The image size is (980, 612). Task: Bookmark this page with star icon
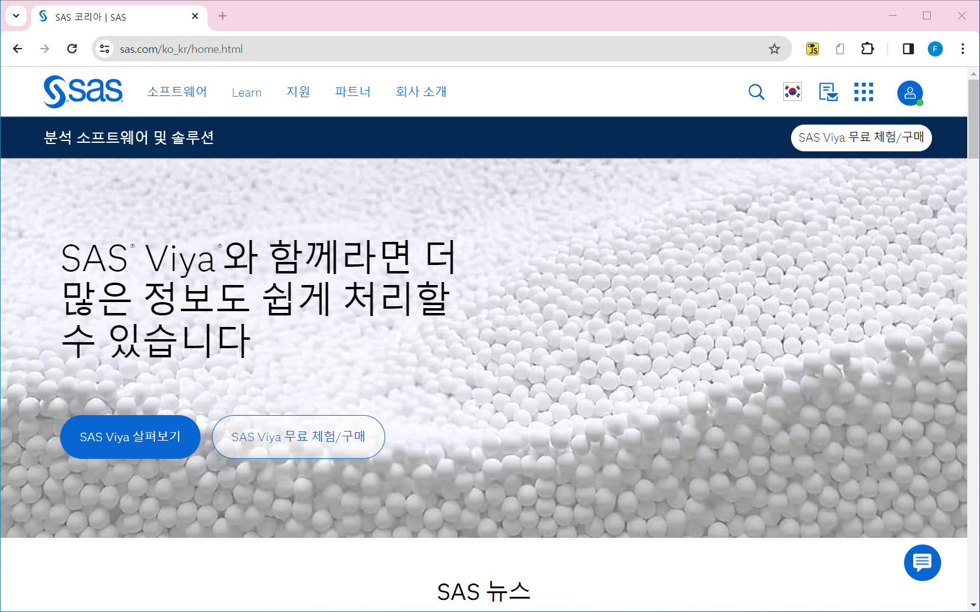(774, 49)
